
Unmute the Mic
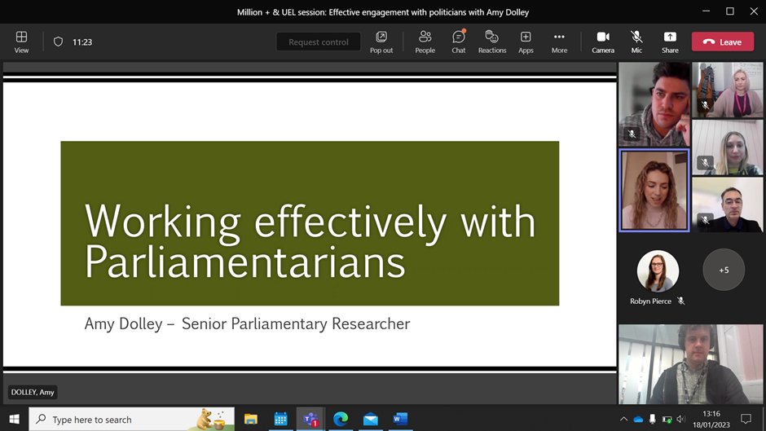[636, 42]
